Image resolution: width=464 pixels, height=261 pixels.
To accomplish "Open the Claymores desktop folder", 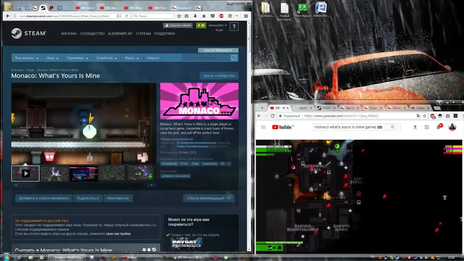I will (266, 10).
